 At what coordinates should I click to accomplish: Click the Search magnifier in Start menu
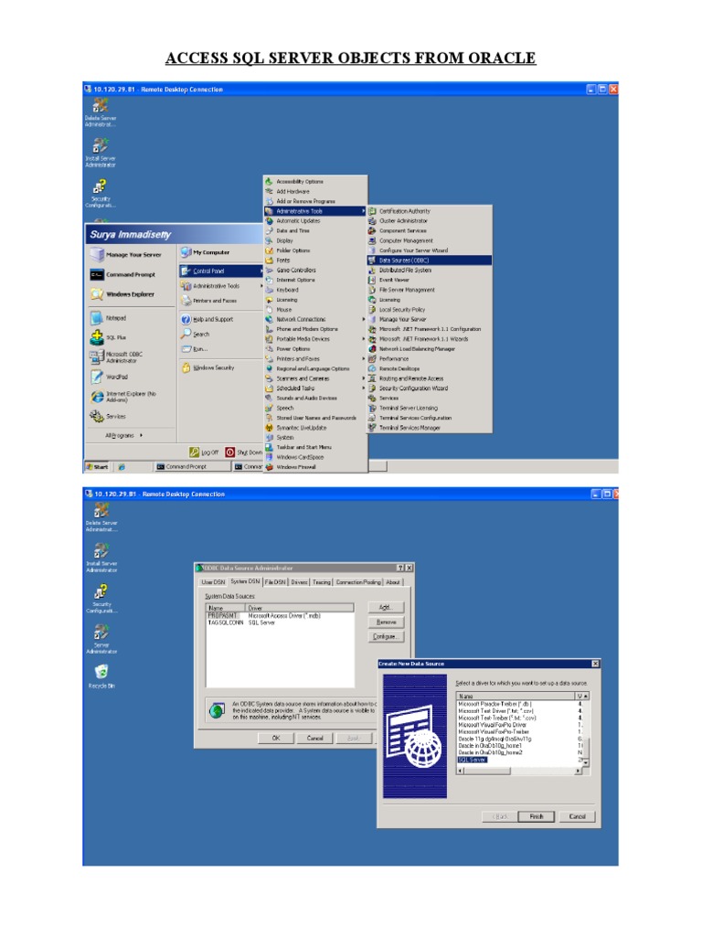point(186,334)
